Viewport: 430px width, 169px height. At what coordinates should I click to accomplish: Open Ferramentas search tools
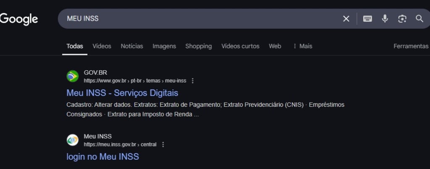click(411, 46)
